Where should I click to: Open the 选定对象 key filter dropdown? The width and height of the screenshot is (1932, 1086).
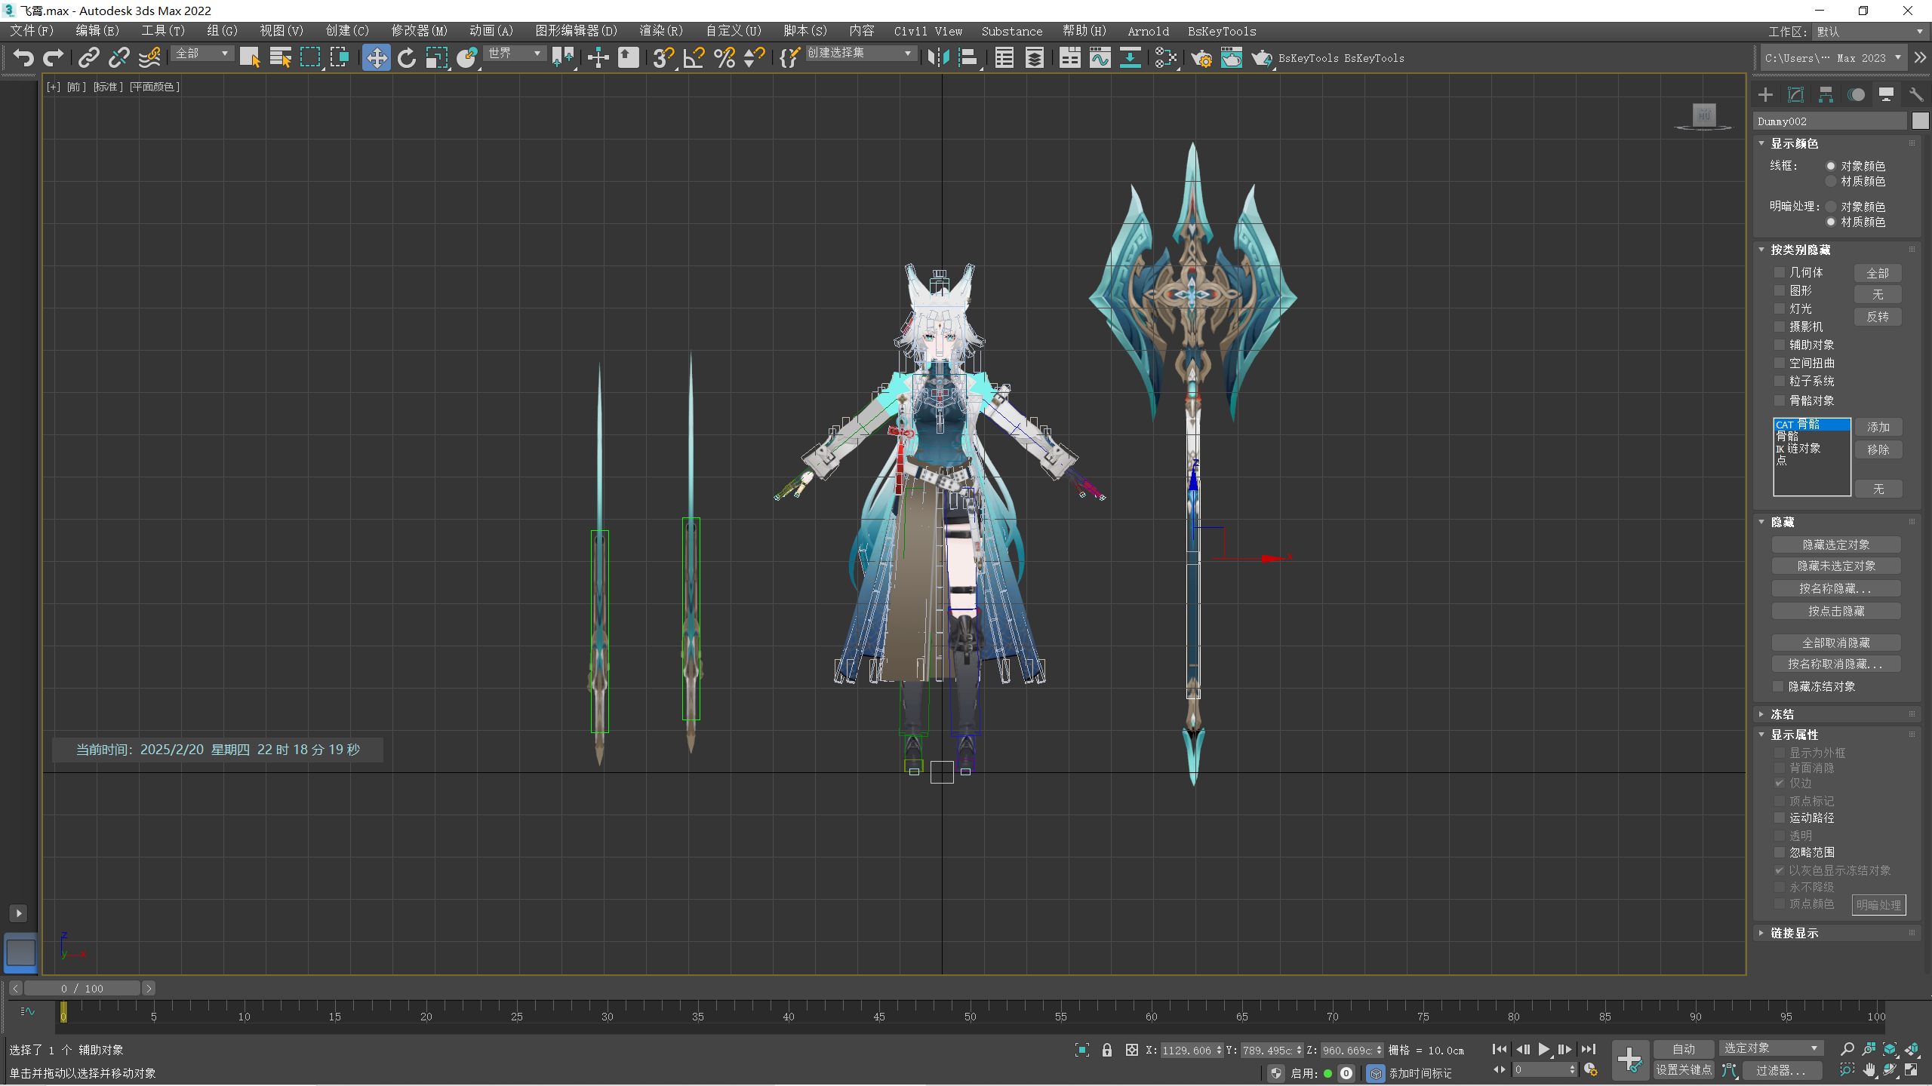point(1770,1048)
